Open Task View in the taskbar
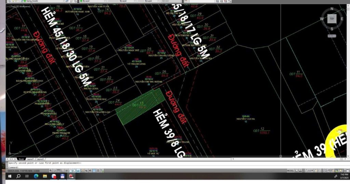Image resolution: width=350 pixels, height=184 pixels. [27, 176]
